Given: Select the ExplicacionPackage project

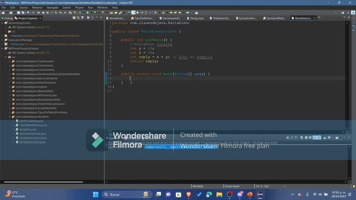Looking at the screenshot, I should tap(20, 40).
